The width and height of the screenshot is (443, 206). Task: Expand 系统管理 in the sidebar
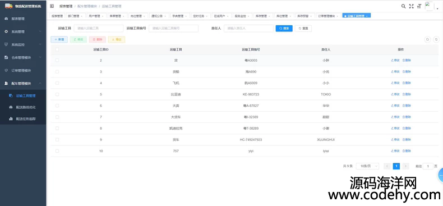[x=23, y=31]
